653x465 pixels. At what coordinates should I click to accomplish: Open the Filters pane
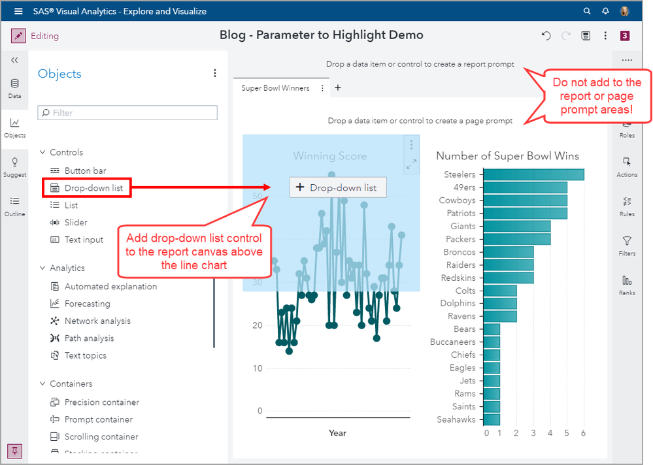pos(627,246)
